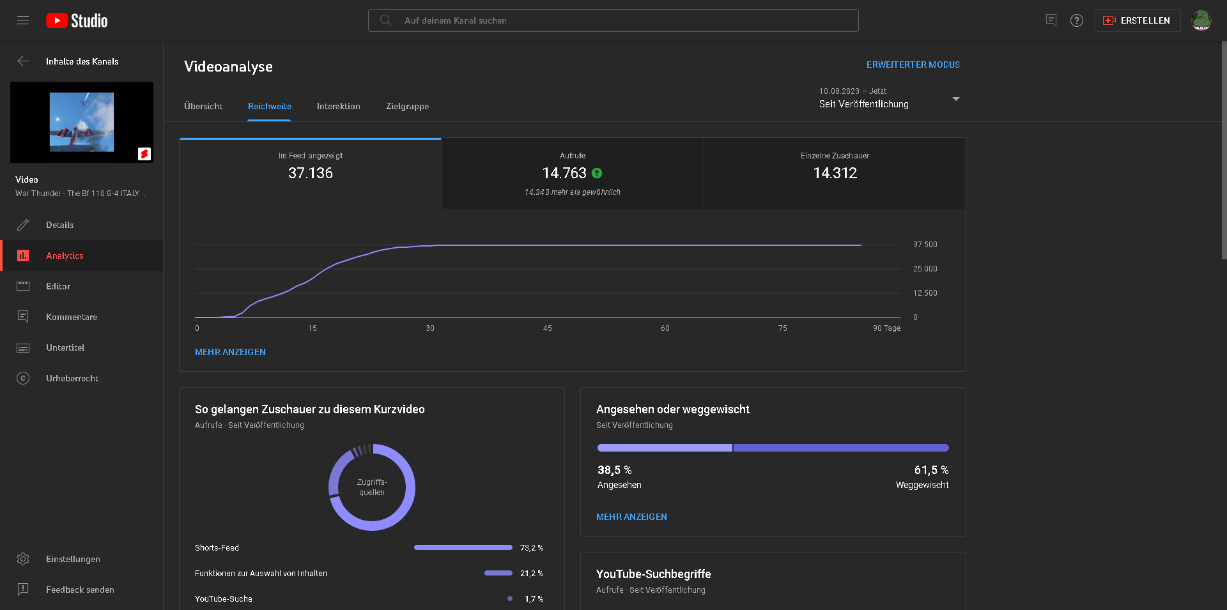This screenshot has height=610, width=1227.
Task: Click MEHR ANZEIGEN below the reach chart
Action: click(230, 352)
